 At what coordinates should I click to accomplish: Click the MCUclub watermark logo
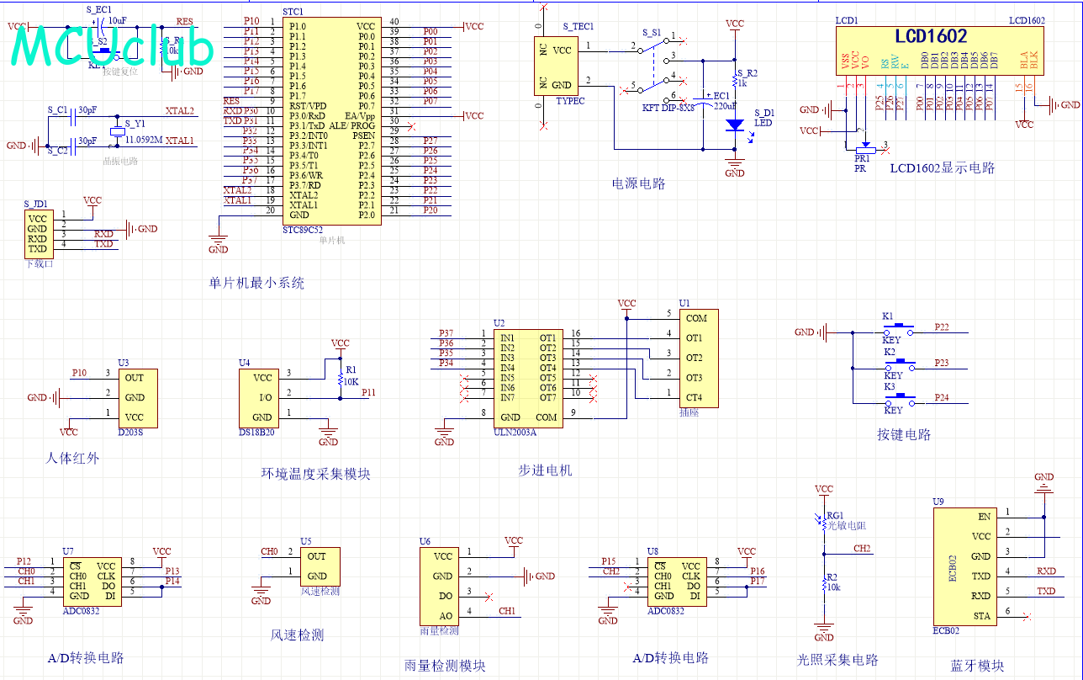pos(112,47)
